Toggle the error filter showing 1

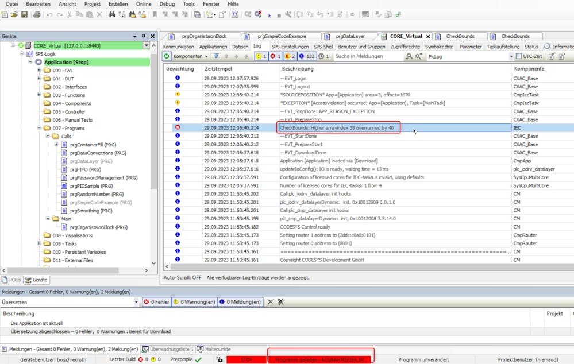[x=276, y=56]
